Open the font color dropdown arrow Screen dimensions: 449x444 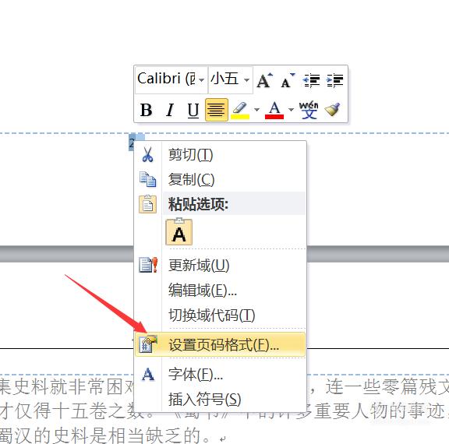[x=291, y=110]
